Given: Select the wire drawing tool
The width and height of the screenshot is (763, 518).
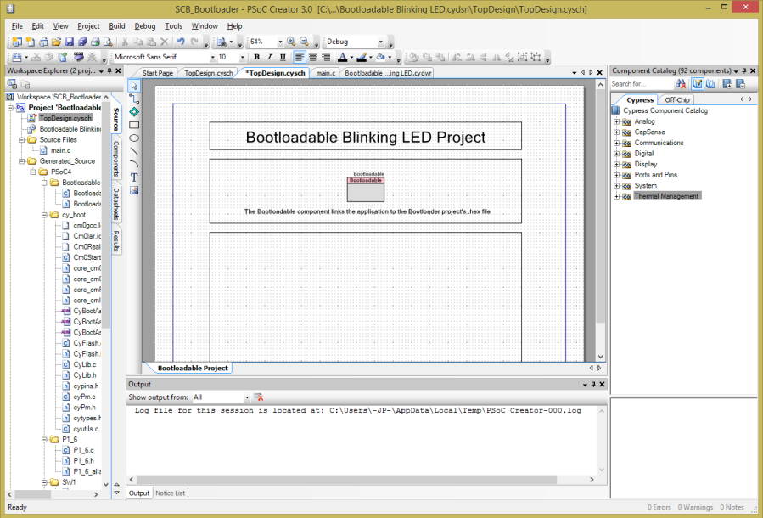Looking at the screenshot, I should pos(135,99).
